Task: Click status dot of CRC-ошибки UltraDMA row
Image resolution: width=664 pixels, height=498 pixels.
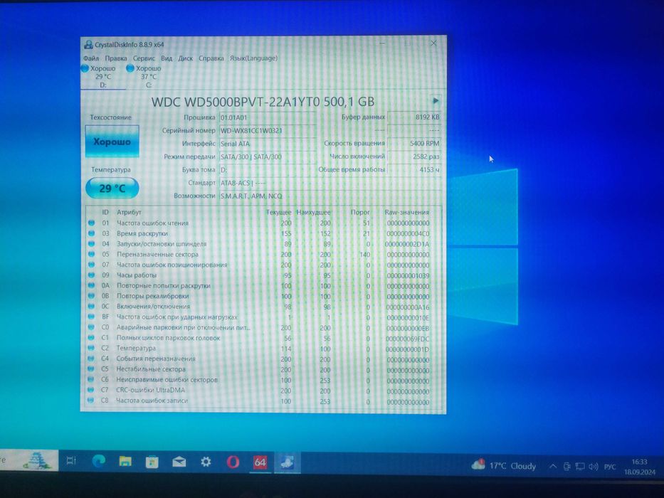Action: (x=91, y=390)
